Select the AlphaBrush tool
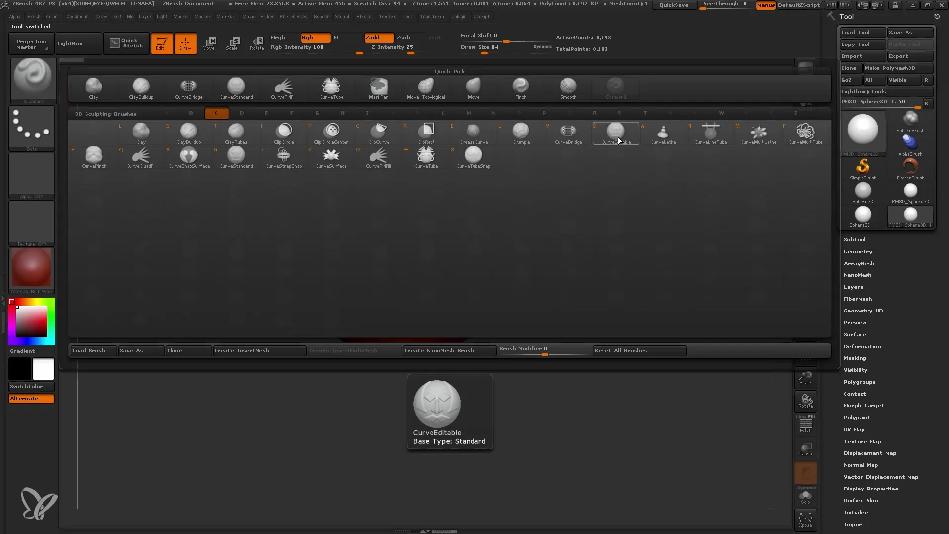Image resolution: width=949 pixels, height=534 pixels. [910, 145]
